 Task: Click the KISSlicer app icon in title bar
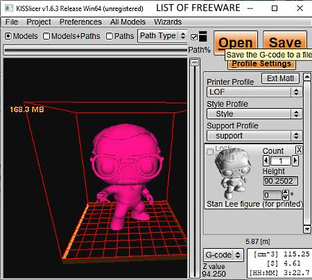pos(9,8)
